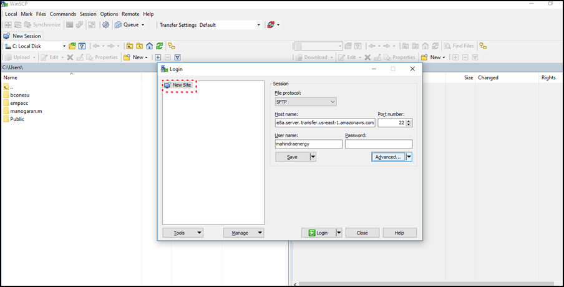
Task: Refresh the local panel
Action: pos(159,46)
